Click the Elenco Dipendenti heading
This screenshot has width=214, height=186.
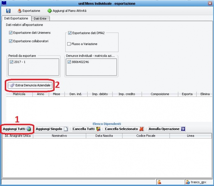click(x=107, y=124)
